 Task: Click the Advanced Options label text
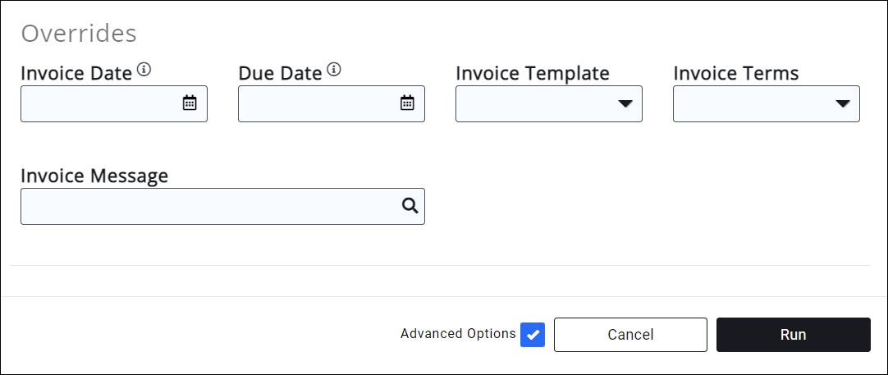(458, 334)
